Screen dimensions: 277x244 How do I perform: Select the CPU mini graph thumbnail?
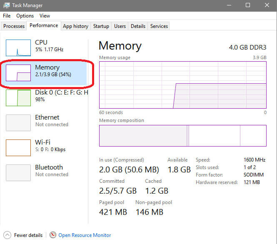(18, 48)
